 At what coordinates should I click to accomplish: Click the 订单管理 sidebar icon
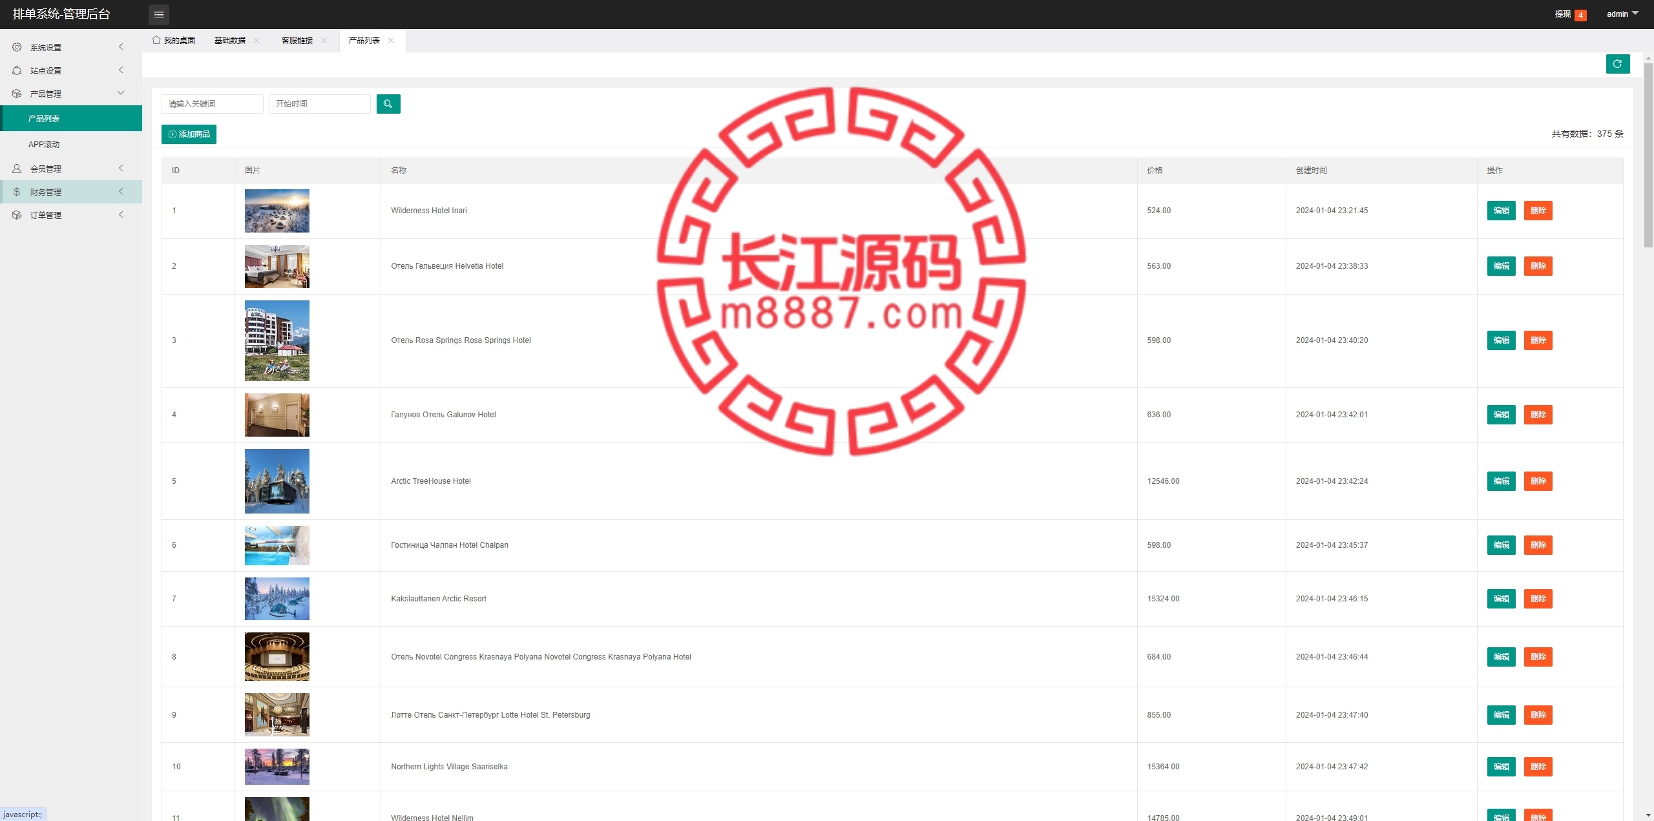(17, 215)
